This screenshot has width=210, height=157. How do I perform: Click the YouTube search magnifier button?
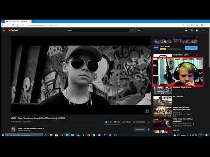(133, 31)
